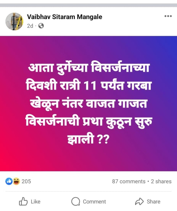The image size is (177, 211).
Task: Click the laughing haha reaction emoji
Action: click(16, 181)
